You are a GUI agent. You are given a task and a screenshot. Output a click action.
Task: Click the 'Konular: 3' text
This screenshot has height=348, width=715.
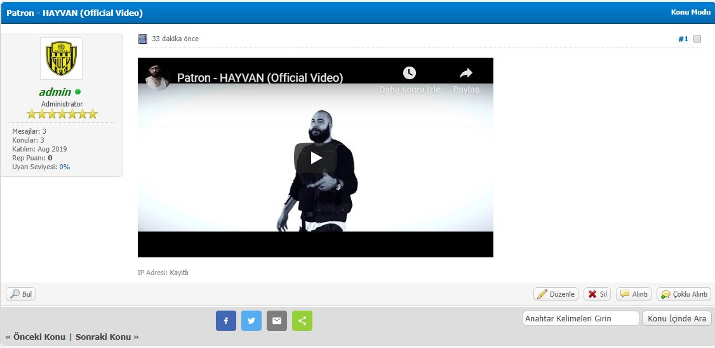29,140
